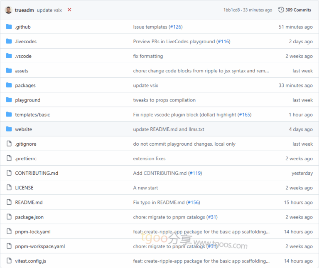Click commit hash 1bb1cd8
This screenshot has width=319, height=268.
point(231,10)
